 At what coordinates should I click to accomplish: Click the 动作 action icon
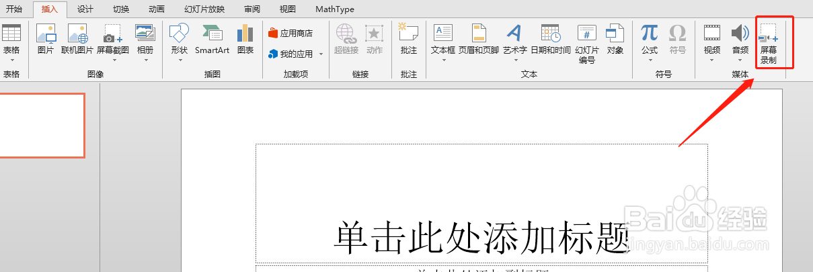(375, 35)
